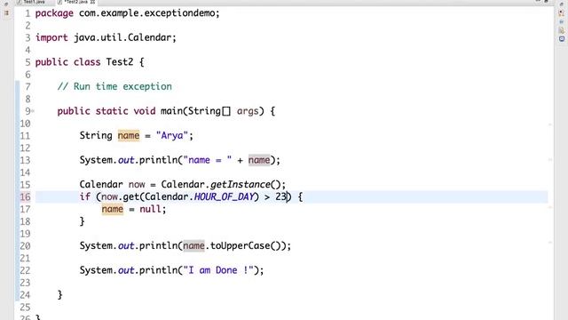Click the number '23' on line 16

click(280, 196)
